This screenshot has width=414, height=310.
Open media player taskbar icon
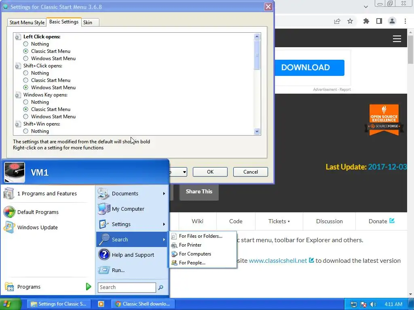coord(101,304)
